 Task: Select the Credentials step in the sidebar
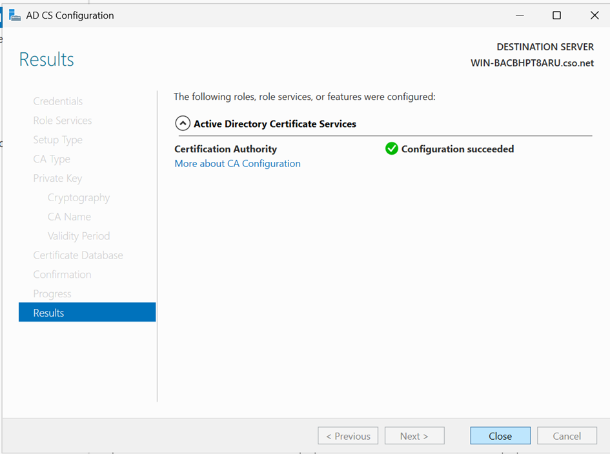click(x=58, y=101)
